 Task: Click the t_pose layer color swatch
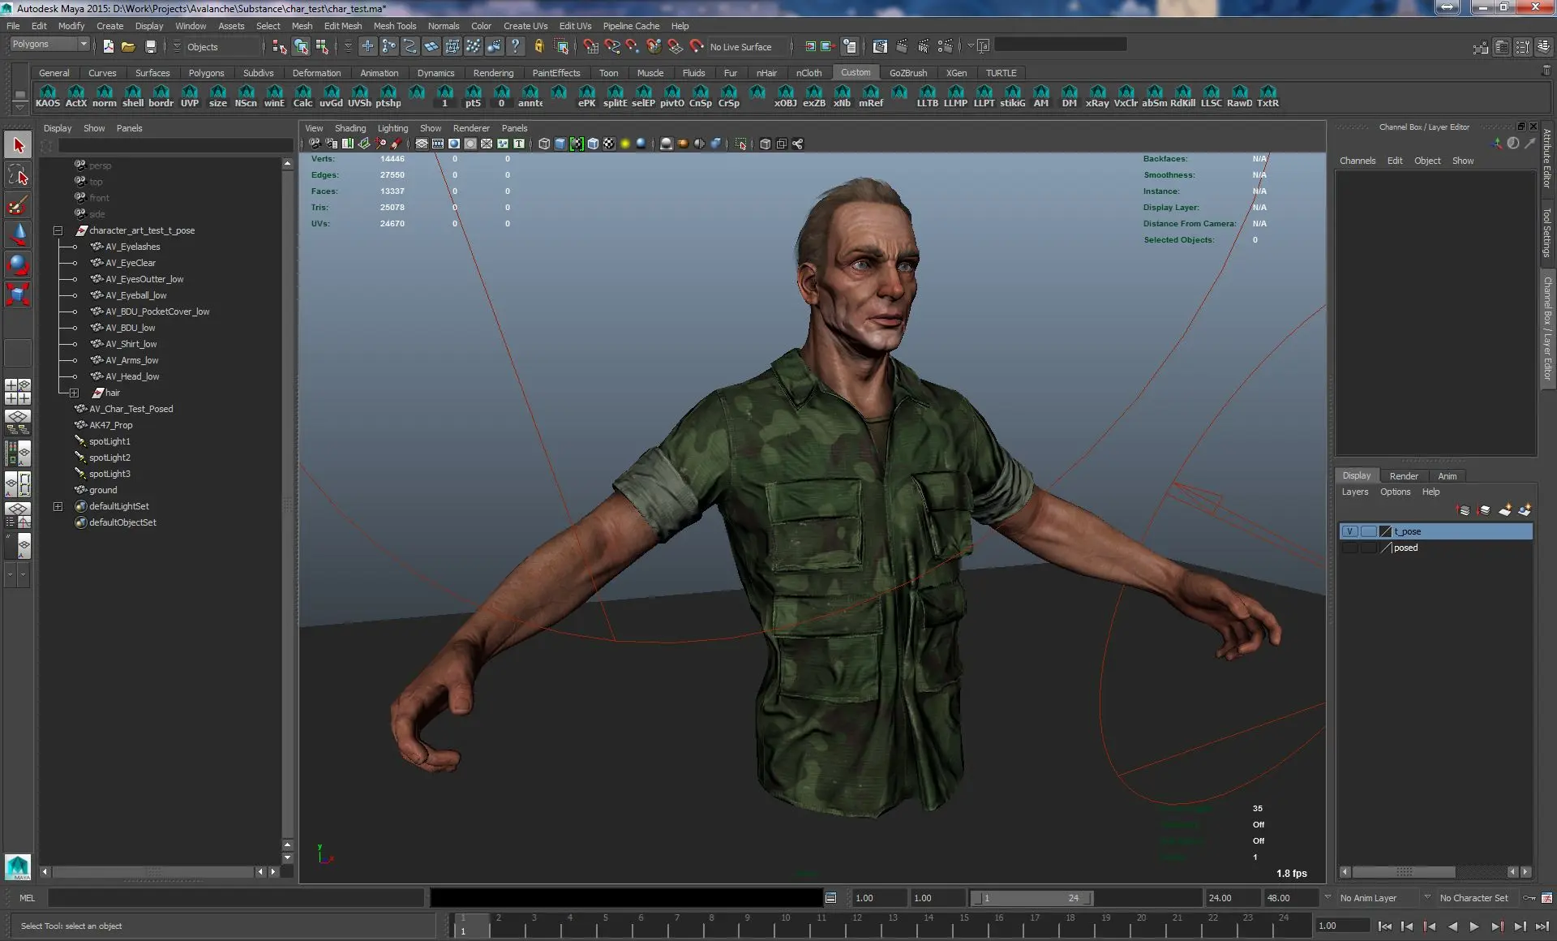click(1386, 531)
